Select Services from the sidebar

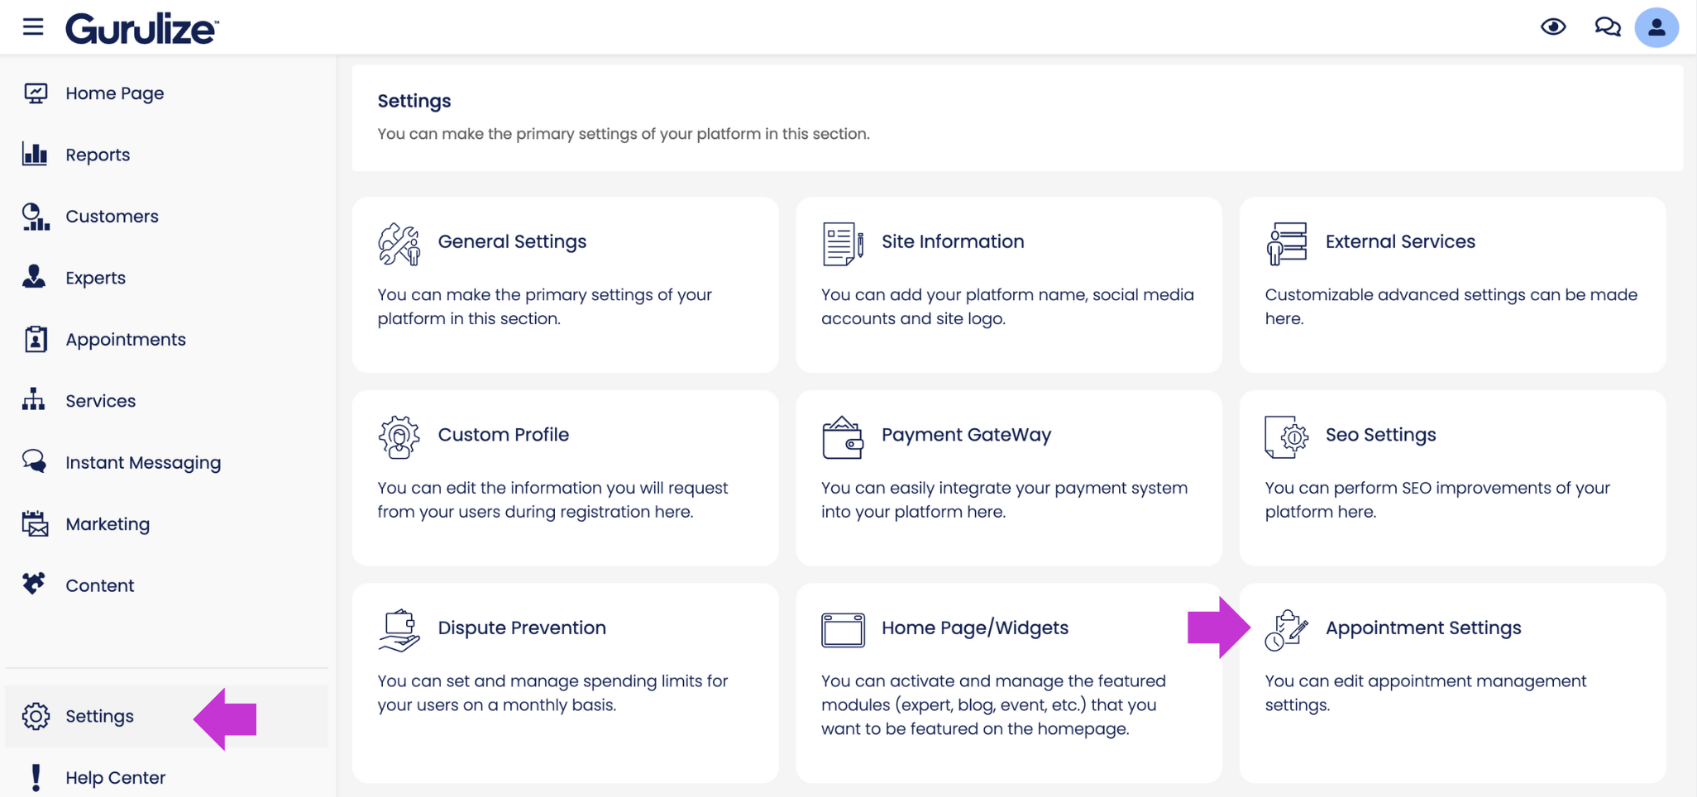click(100, 401)
